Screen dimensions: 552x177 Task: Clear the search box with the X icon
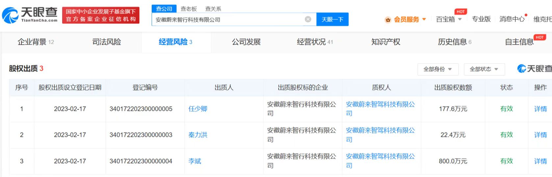(308, 19)
